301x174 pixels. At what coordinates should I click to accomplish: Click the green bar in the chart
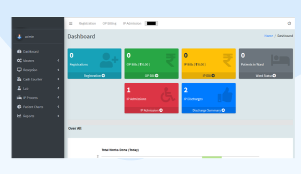pyautogui.click(x=212, y=157)
